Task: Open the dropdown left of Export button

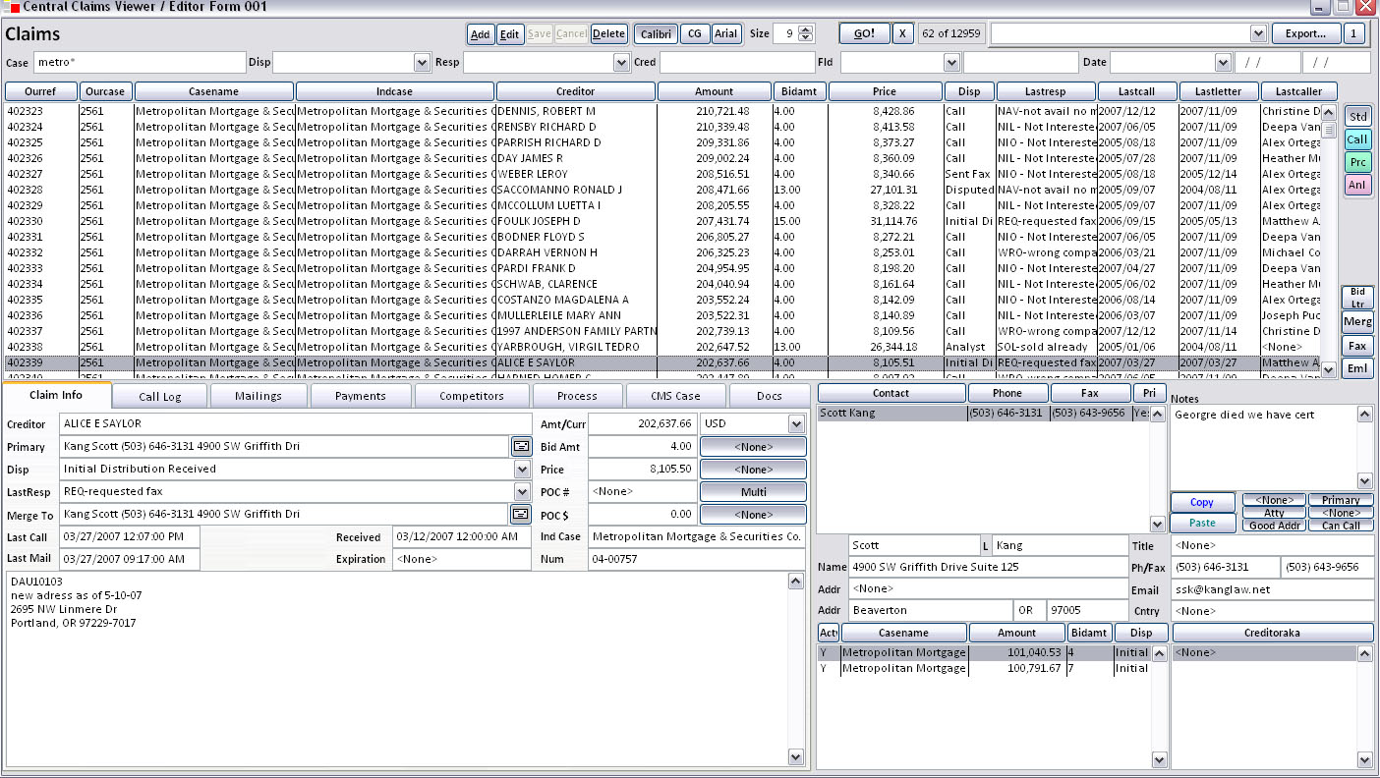Action: pos(1257,33)
